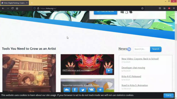Click the Get Krita Now button
Viewport: 177px width, 99px height.
click(x=105, y=12)
